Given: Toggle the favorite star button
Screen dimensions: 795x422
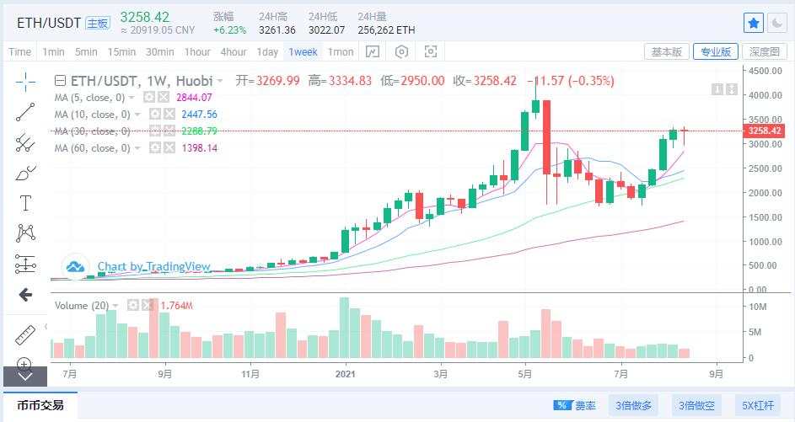Looking at the screenshot, I should coord(754,24).
